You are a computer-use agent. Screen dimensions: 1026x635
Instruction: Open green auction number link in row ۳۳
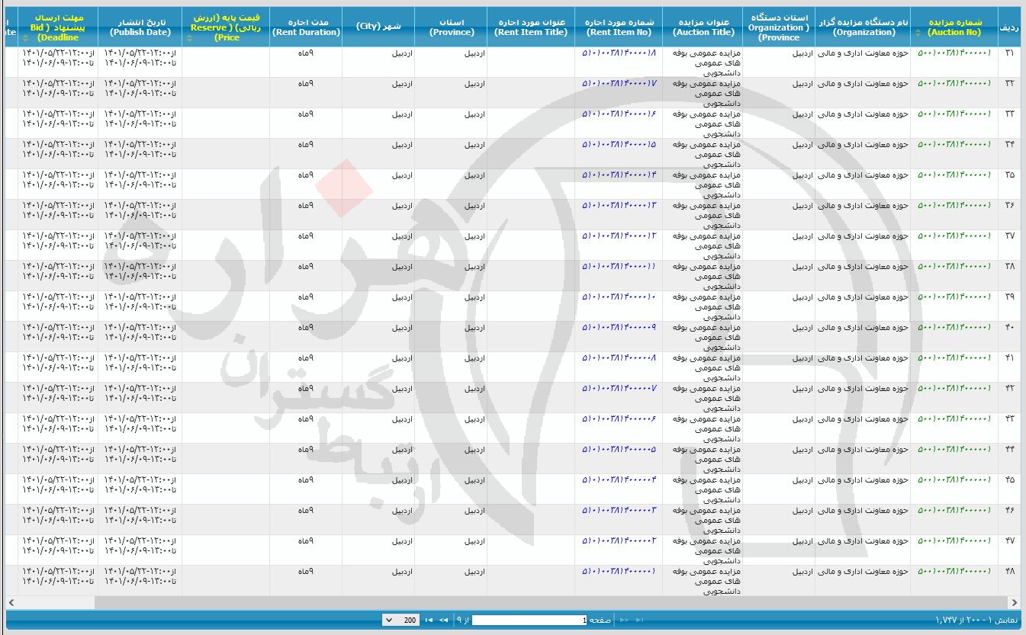954,114
